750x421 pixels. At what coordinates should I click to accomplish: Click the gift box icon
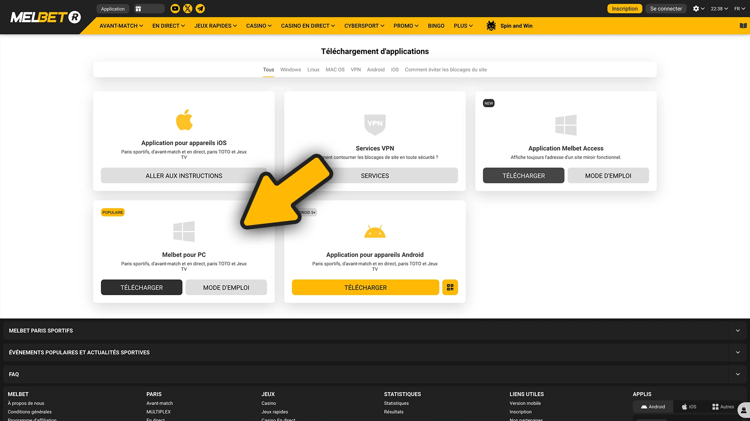point(138,9)
